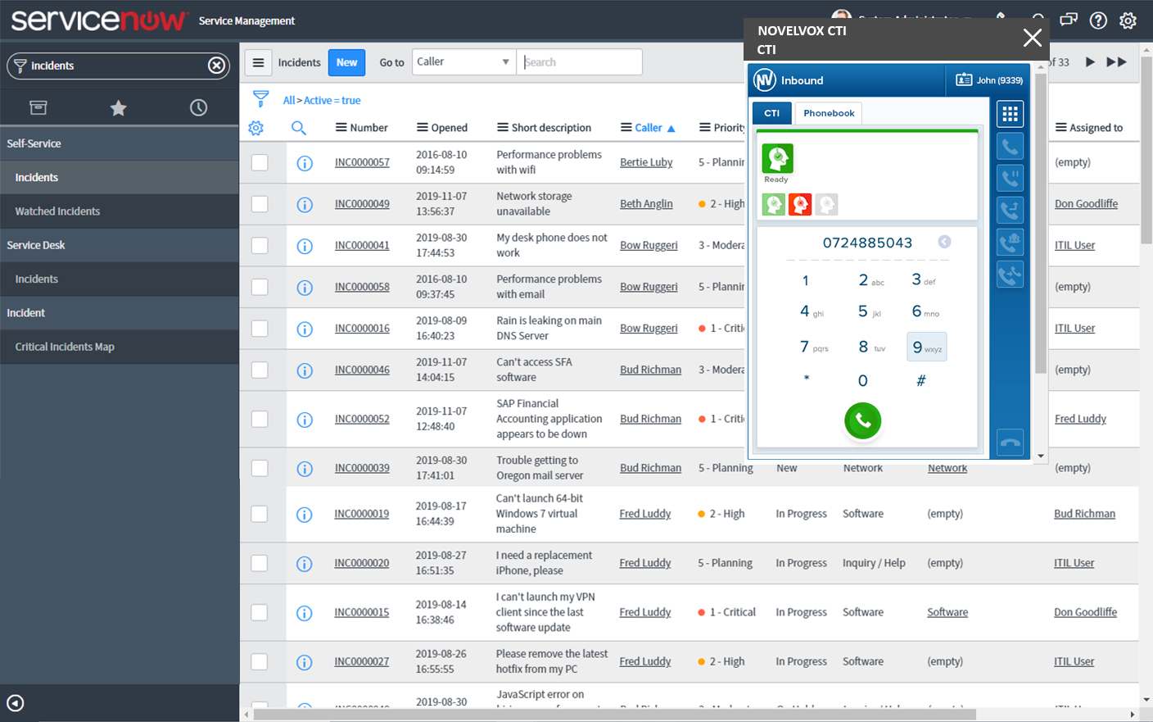Start a conference call
The image size is (1153, 722).
[x=1010, y=242]
